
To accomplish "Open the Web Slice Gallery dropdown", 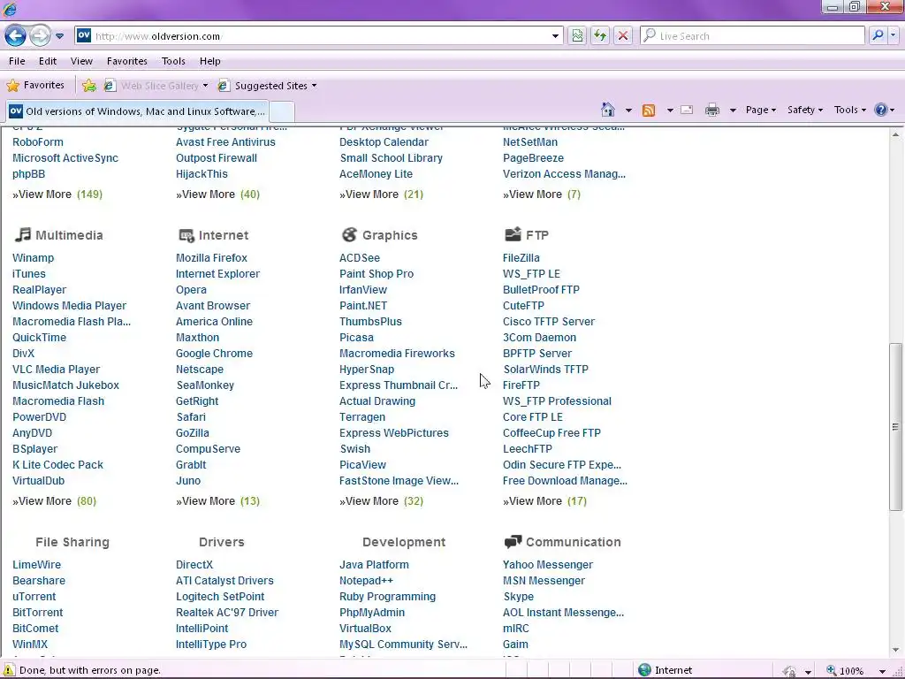I will coord(156,86).
